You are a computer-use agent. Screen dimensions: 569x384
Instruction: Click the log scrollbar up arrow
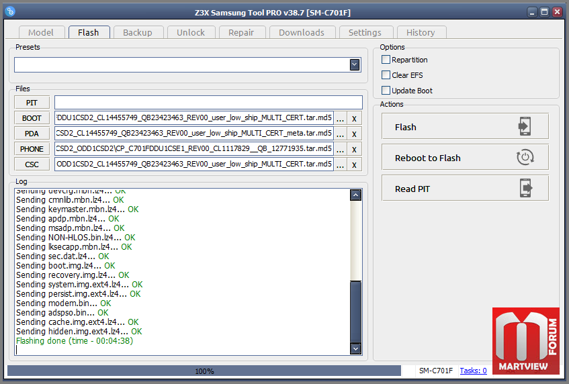[355, 195]
